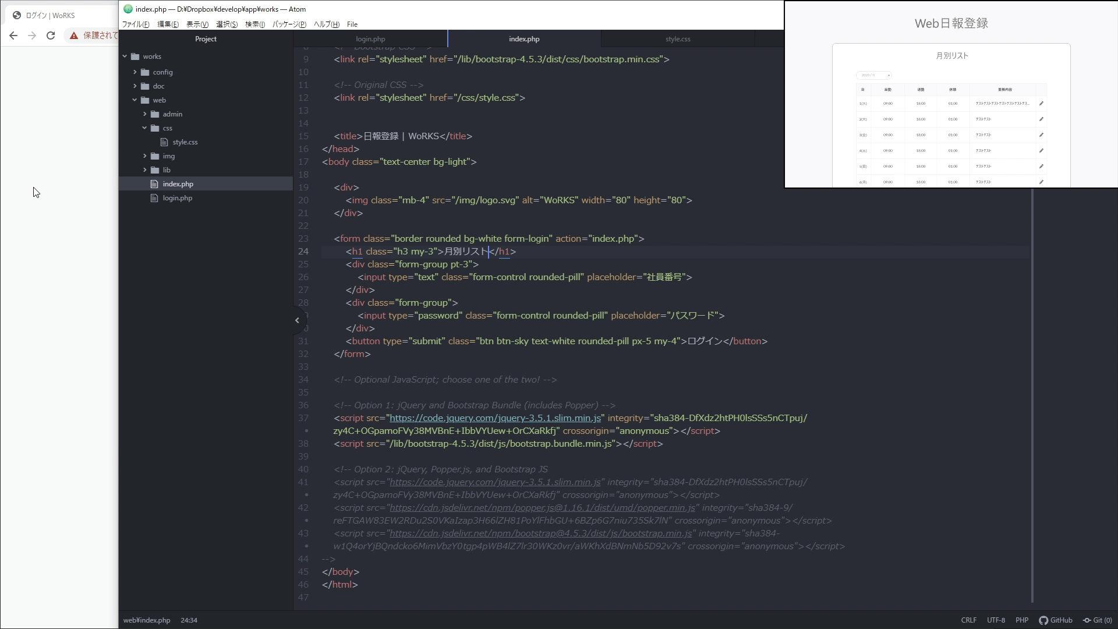Click the css folder icon
Image resolution: width=1118 pixels, height=629 pixels.
(155, 128)
